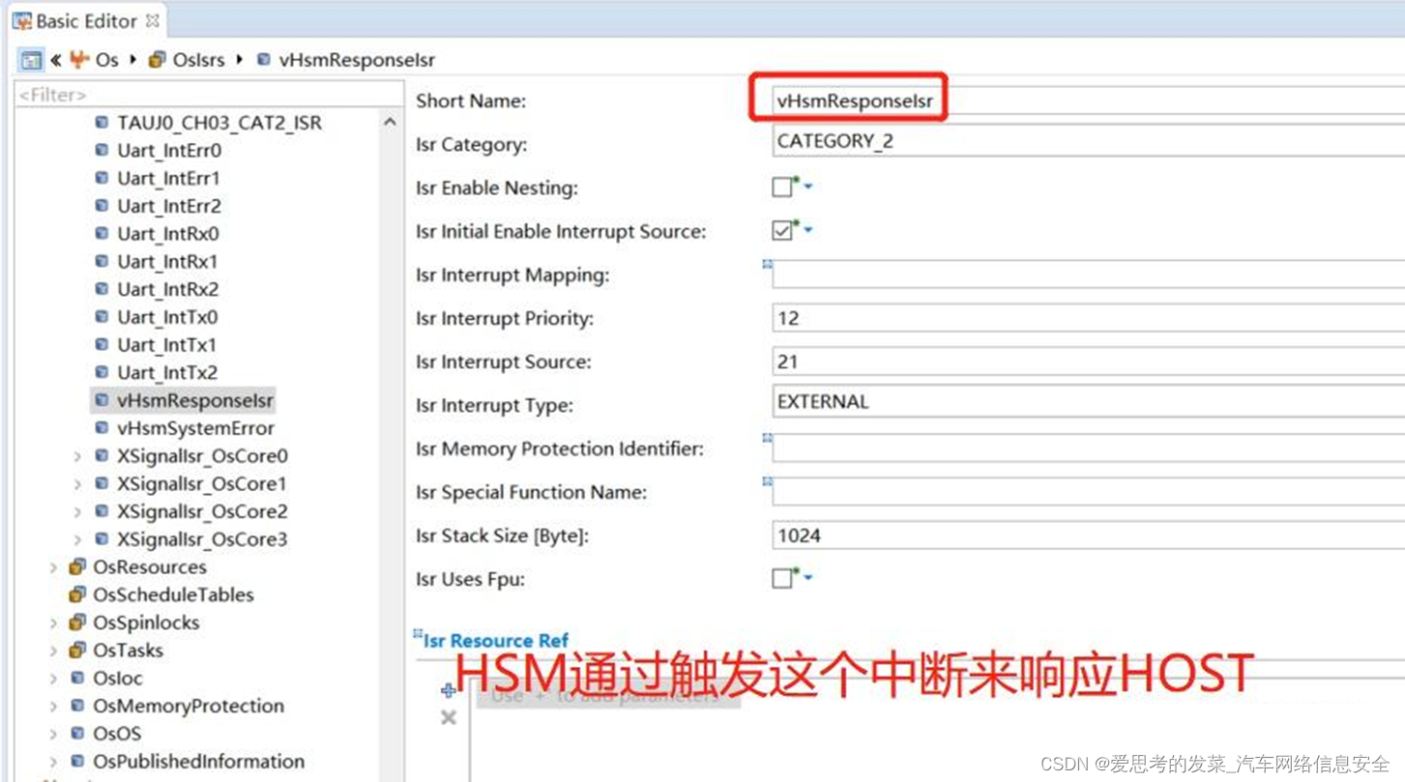Click the table view icon in breadcrumb bar
Screen dimensions: 1405x782
point(31,60)
